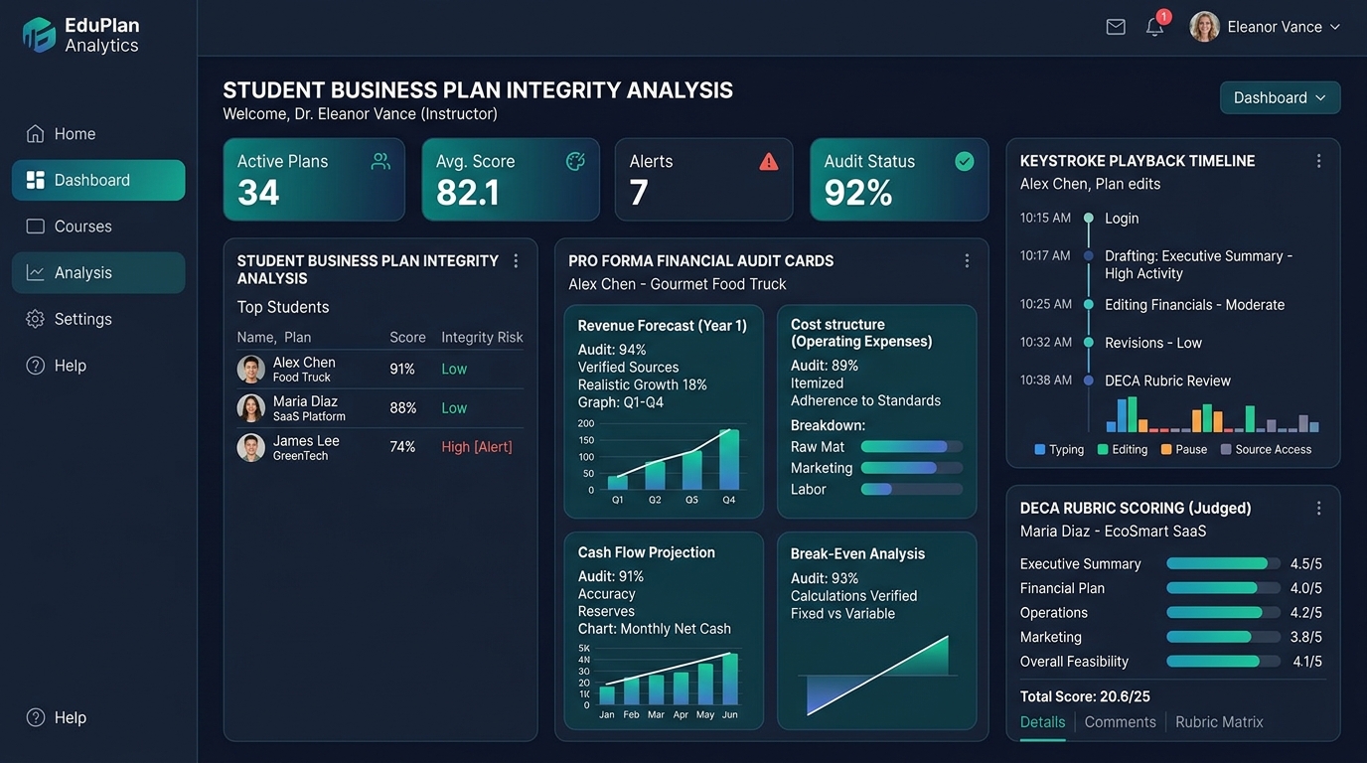Open the Dashboard dropdown in the header

[1280, 97]
